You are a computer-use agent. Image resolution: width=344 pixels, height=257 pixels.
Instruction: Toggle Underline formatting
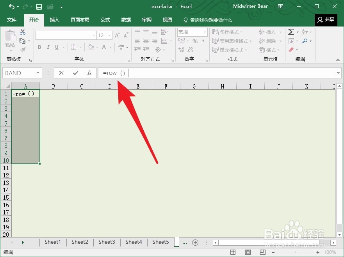click(57, 47)
